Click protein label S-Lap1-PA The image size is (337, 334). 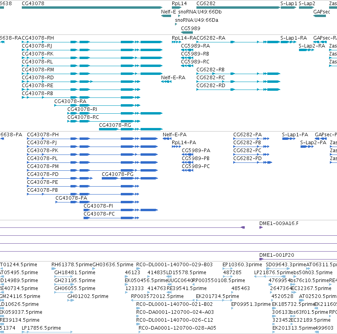point(295,135)
